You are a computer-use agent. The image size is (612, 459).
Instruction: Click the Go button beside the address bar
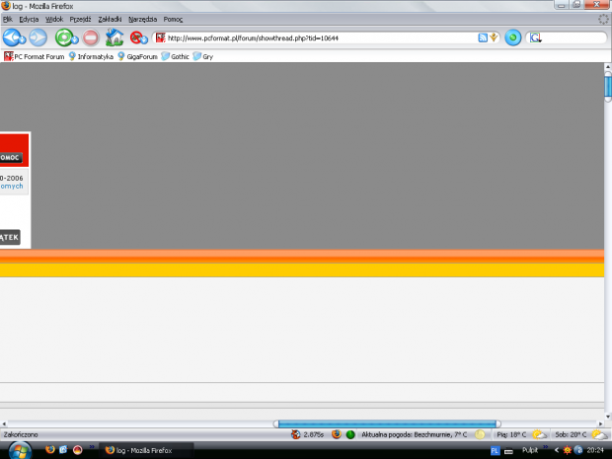pos(512,38)
